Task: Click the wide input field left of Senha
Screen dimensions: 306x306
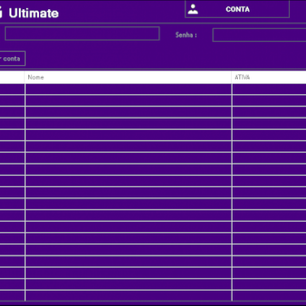Action: pyautogui.click(x=82, y=34)
